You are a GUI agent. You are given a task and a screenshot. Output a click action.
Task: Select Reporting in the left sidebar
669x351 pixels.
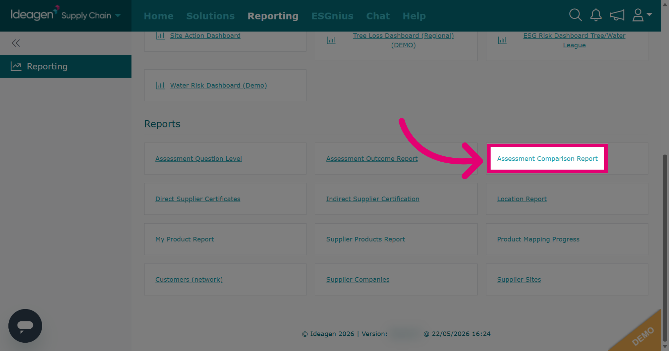(x=66, y=66)
